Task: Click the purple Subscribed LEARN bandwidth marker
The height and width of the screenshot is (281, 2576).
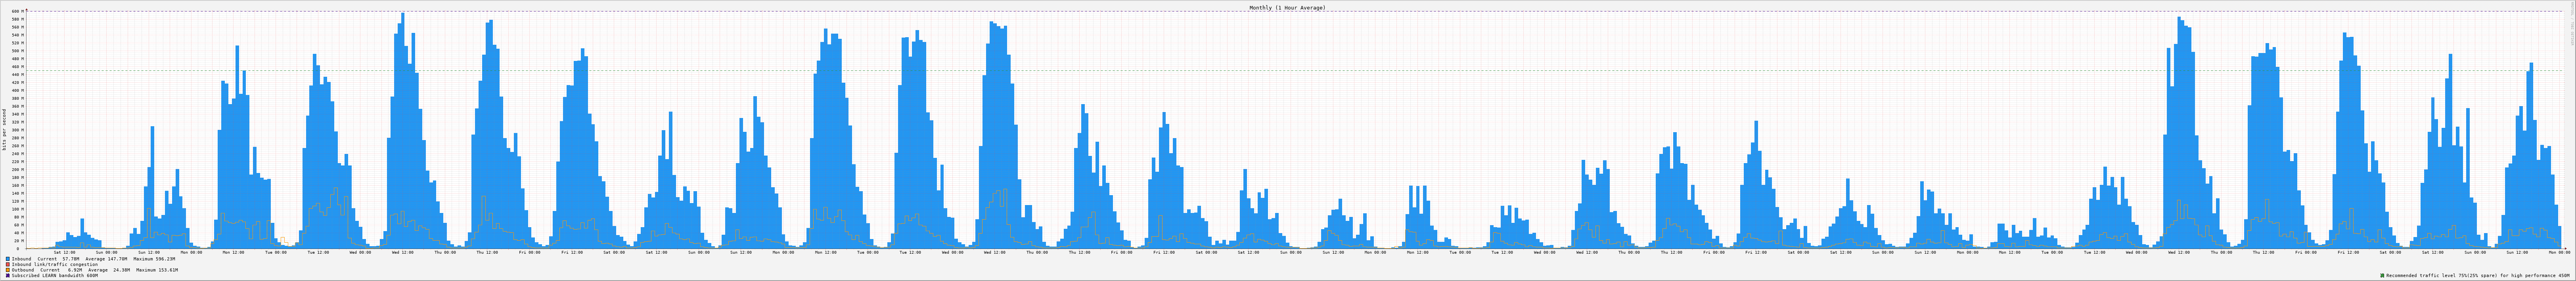Action: click(x=8, y=275)
